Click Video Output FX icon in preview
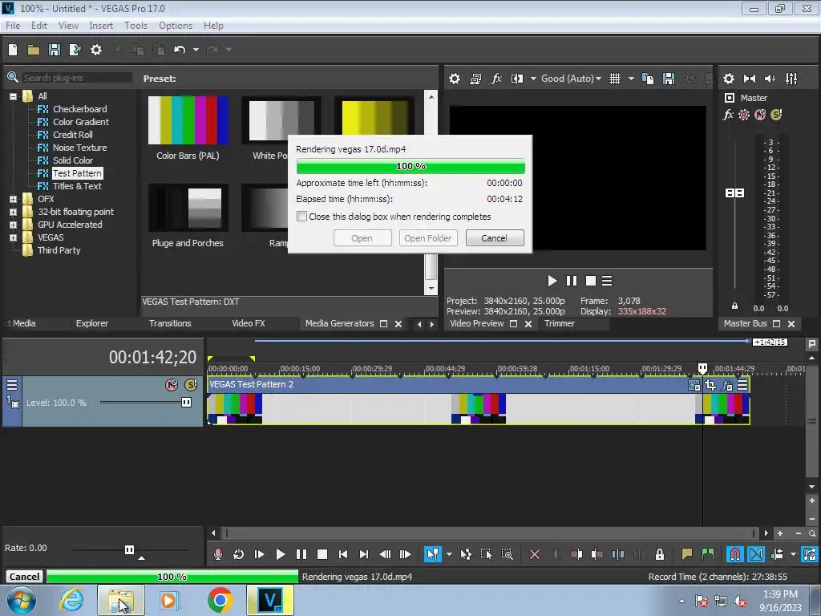821x616 pixels. [495, 79]
